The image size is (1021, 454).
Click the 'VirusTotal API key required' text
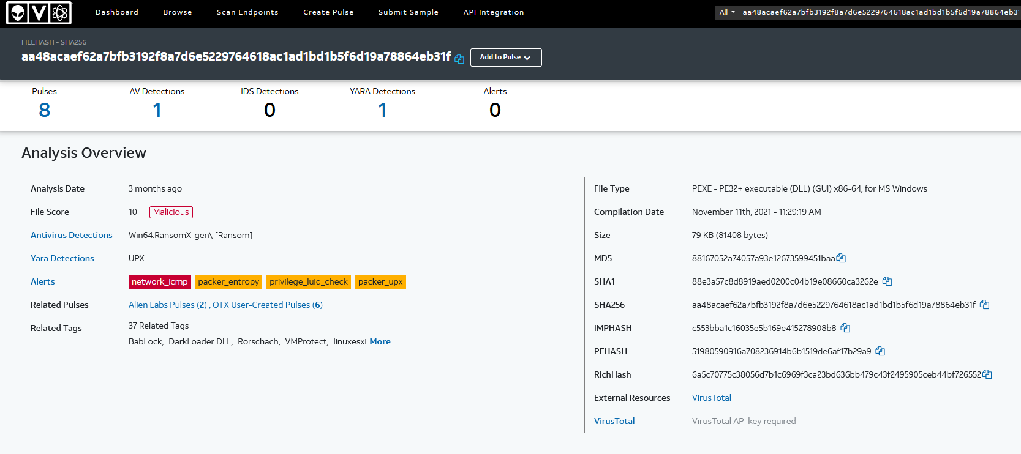point(744,421)
